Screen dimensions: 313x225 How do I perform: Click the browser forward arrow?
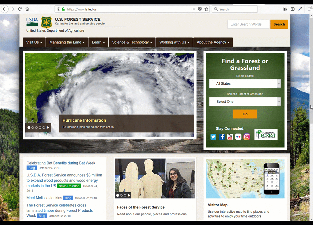click(x=12, y=9)
